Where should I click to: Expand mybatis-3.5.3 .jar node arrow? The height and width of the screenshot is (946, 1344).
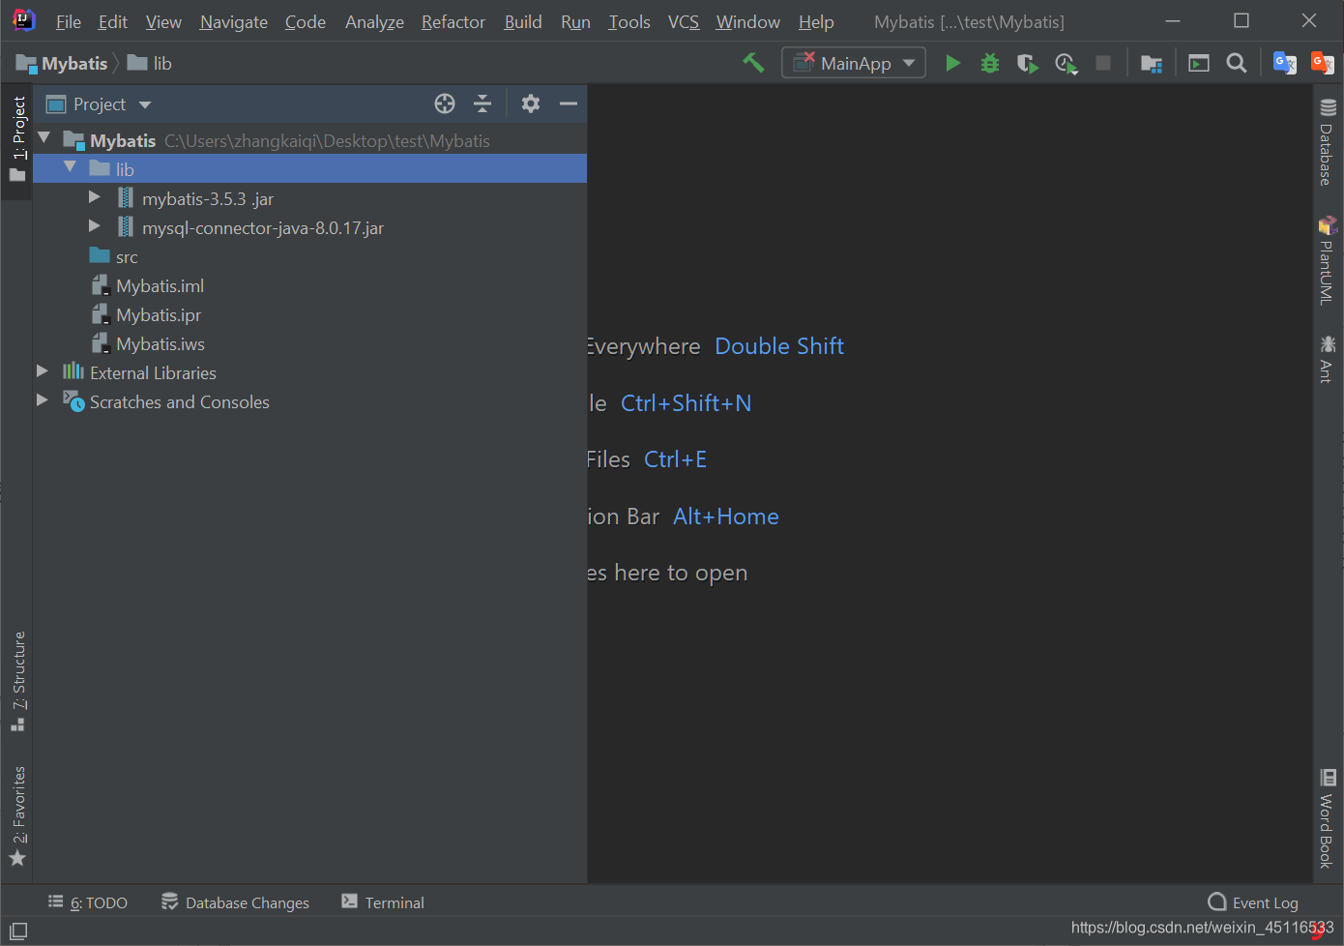94,197
